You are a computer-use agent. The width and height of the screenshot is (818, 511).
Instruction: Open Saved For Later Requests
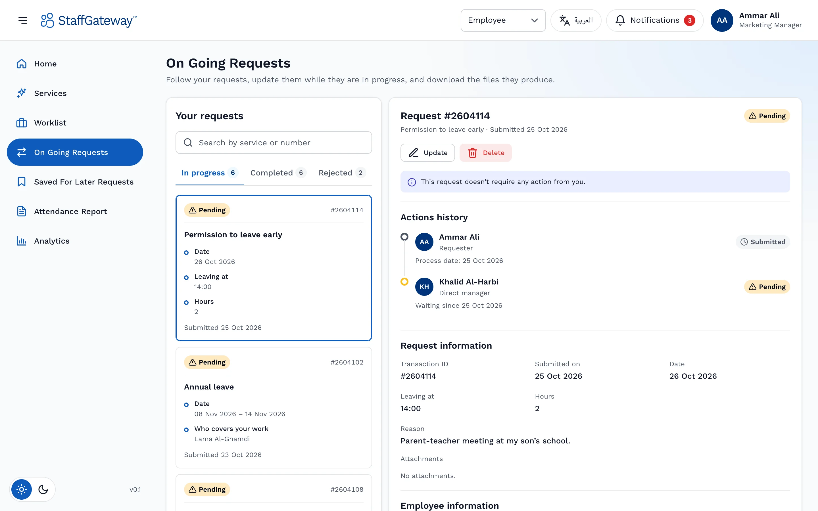tap(75, 182)
